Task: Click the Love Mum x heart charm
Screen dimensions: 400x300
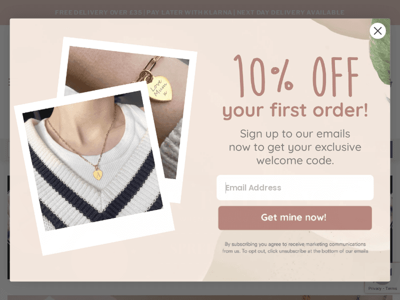Action: tap(159, 89)
